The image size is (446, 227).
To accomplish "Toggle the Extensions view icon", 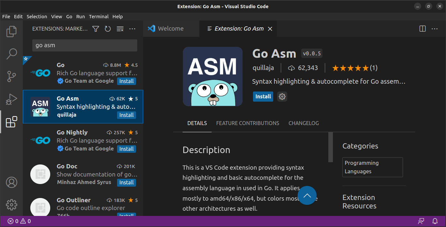I will click(11, 122).
